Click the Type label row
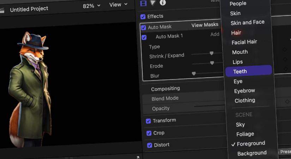Image resolution: width=291 pixels, height=159 pixels. point(154,47)
